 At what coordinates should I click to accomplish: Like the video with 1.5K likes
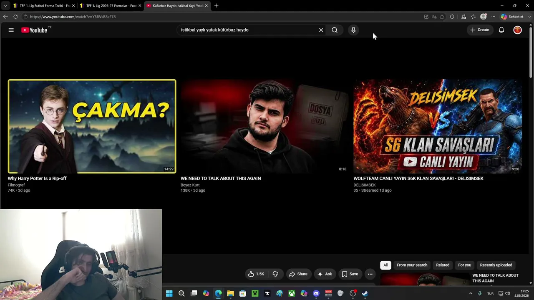(x=256, y=274)
